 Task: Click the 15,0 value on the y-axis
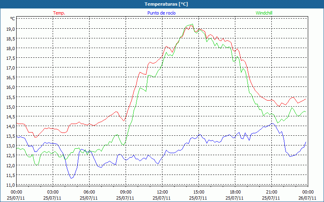11,107
